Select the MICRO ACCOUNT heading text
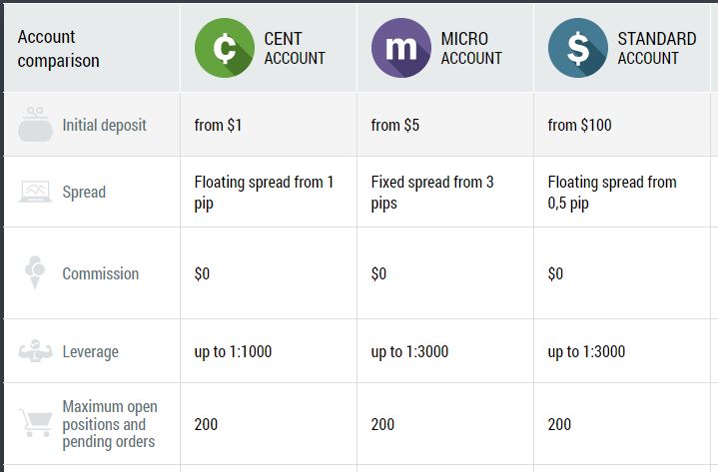This screenshot has width=718, height=472. point(471,49)
